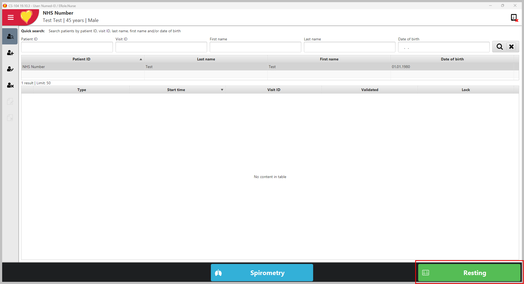Click the Date of birth column header

pyautogui.click(x=452, y=59)
